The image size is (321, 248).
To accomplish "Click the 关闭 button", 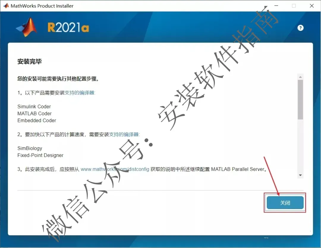I will [x=285, y=203].
